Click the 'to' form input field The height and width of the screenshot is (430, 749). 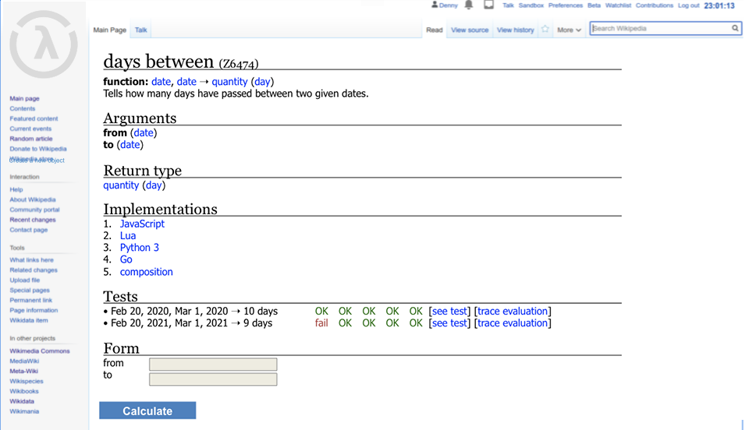click(x=213, y=379)
